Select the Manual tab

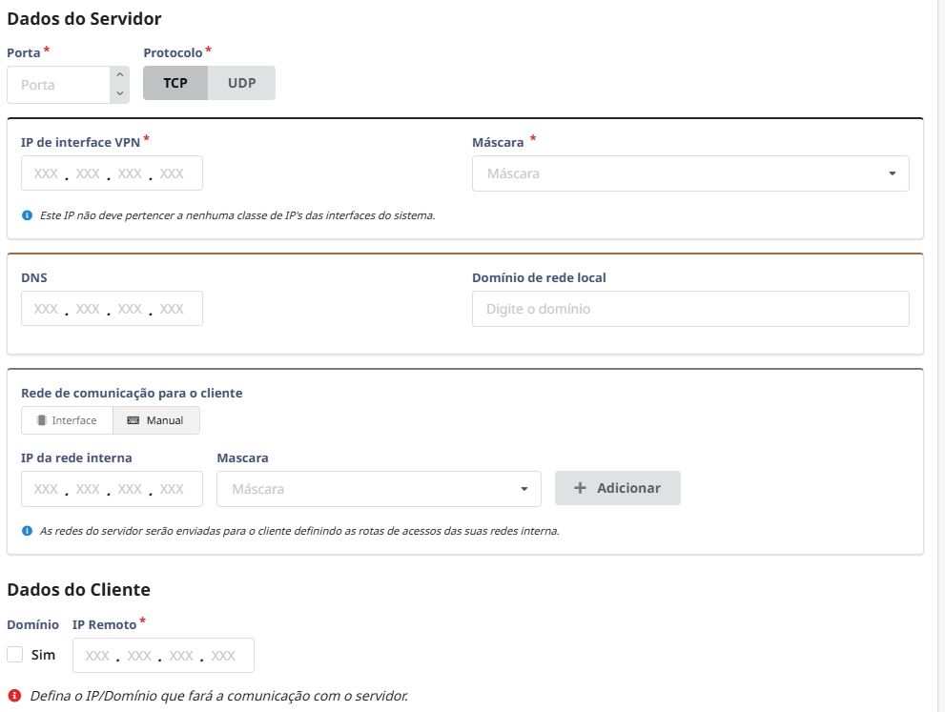pyautogui.click(x=155, y=420)
